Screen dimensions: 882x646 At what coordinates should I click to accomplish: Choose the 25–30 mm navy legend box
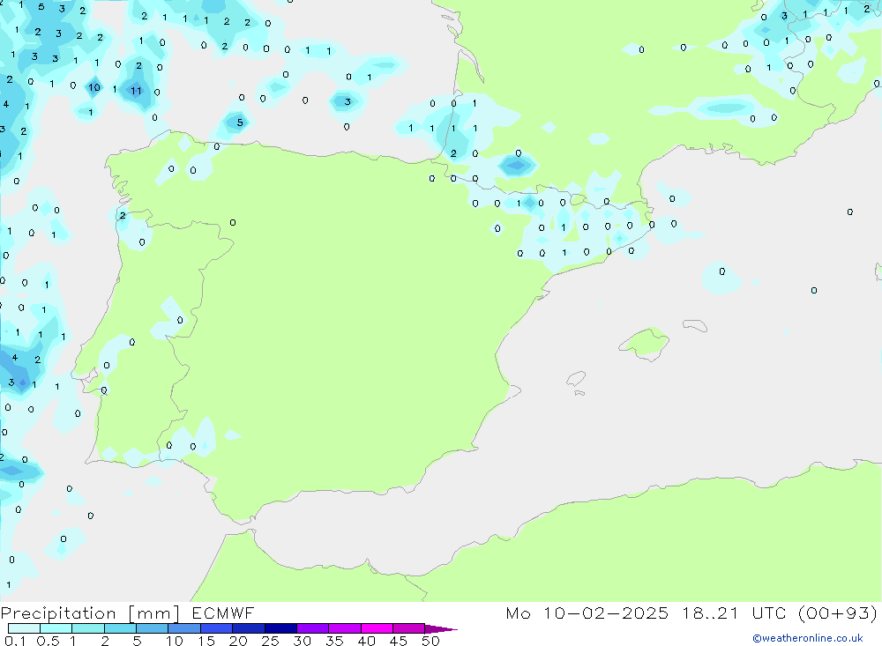coord(280,628)
